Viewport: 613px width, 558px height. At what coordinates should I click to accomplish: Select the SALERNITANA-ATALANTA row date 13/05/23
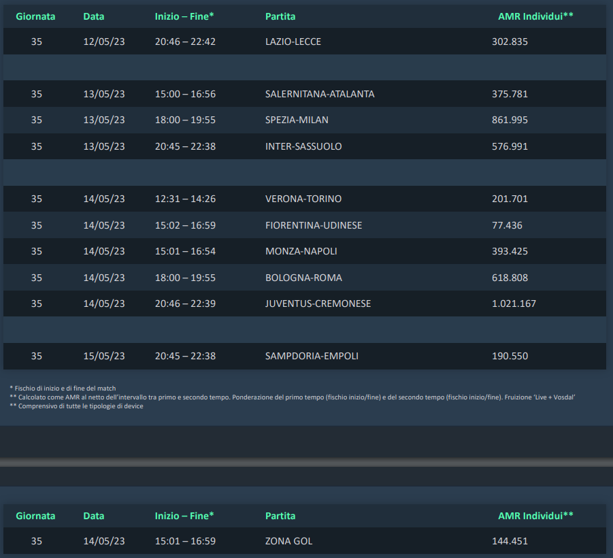tap(104, 94)
